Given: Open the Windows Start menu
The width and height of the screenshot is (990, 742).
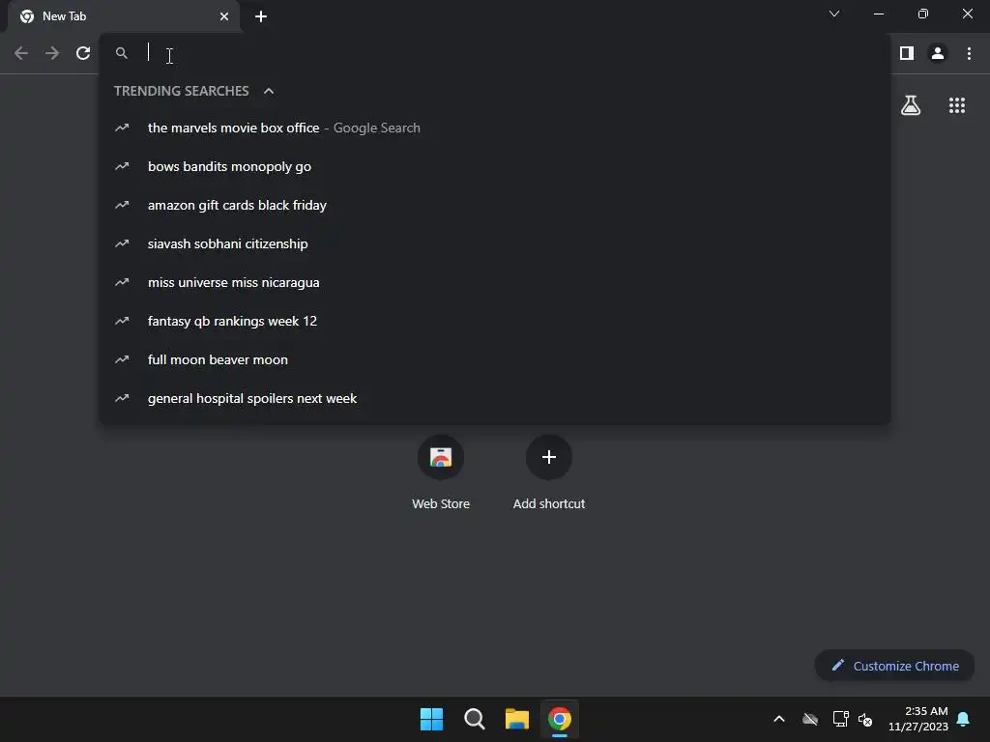Looking at the screenshot, I should click(x=432, y=719).
